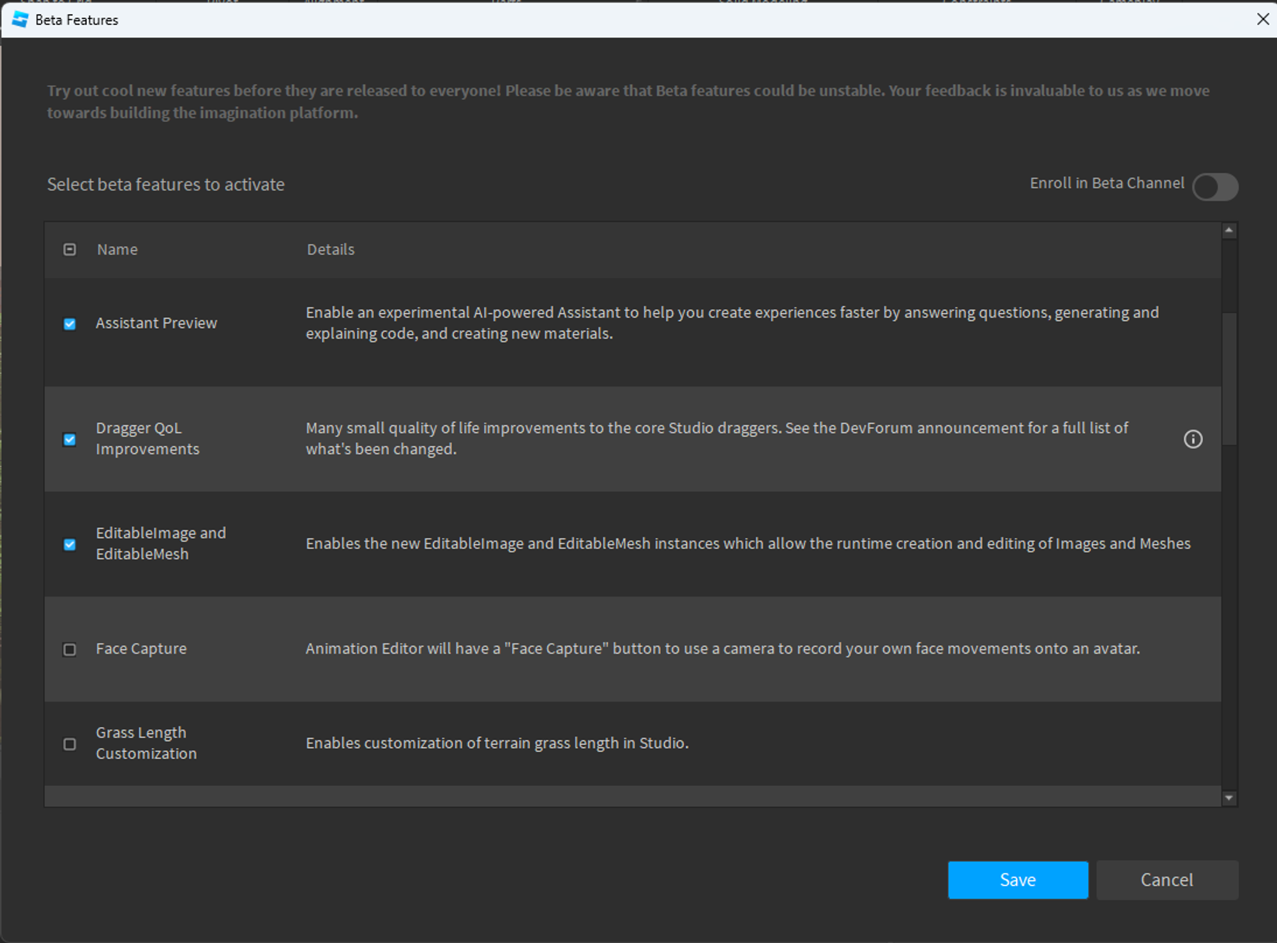Select the Assistant Preview feature name
The width and height of the screenshot is (1277, 943).
156,323
